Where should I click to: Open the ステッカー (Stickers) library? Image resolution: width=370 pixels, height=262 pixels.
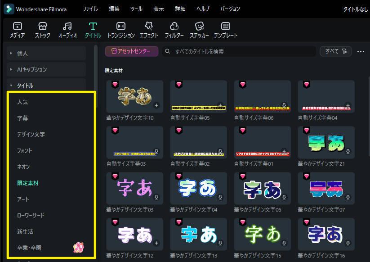point(199,30)
